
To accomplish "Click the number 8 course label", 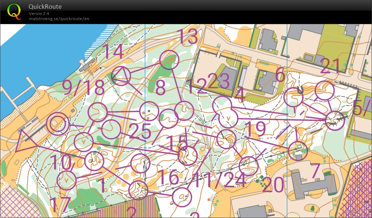I will click(x=161, y=88).
